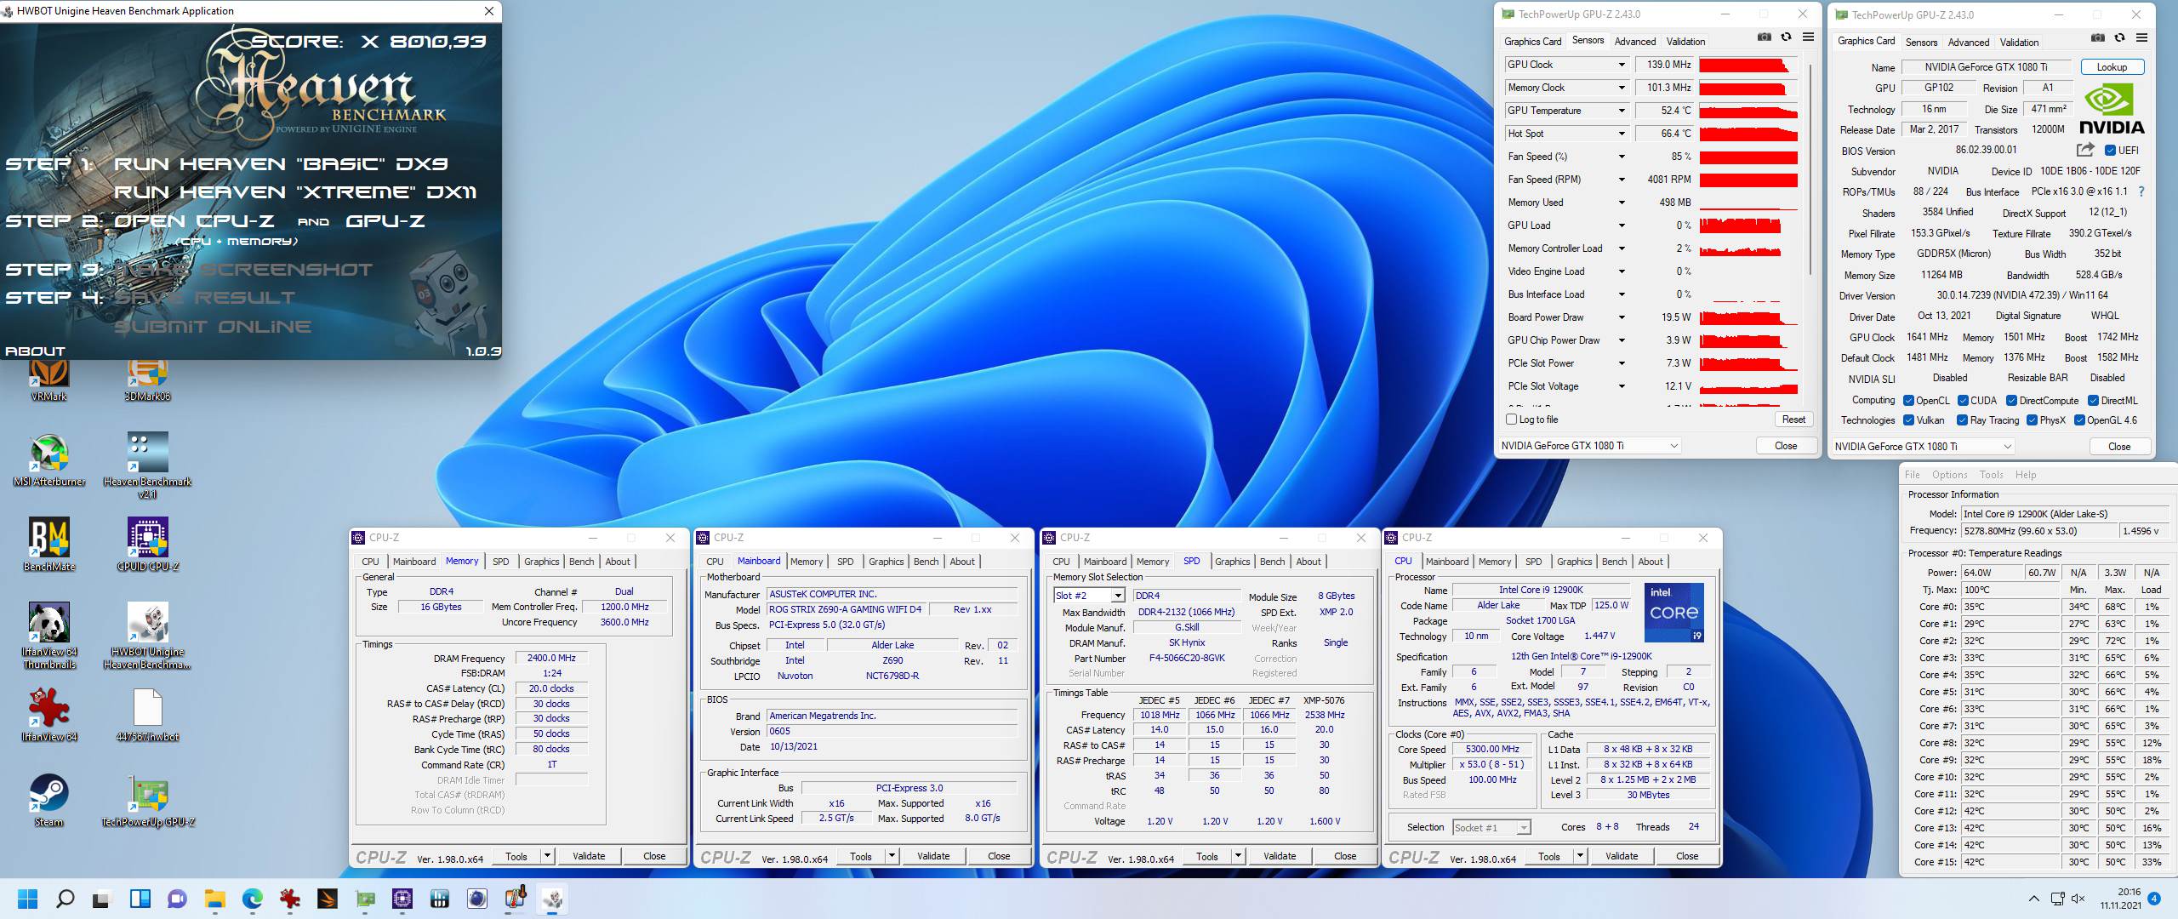
Task: Toggle the OpenCL checkbox
Action: [x=1908, y=401]
